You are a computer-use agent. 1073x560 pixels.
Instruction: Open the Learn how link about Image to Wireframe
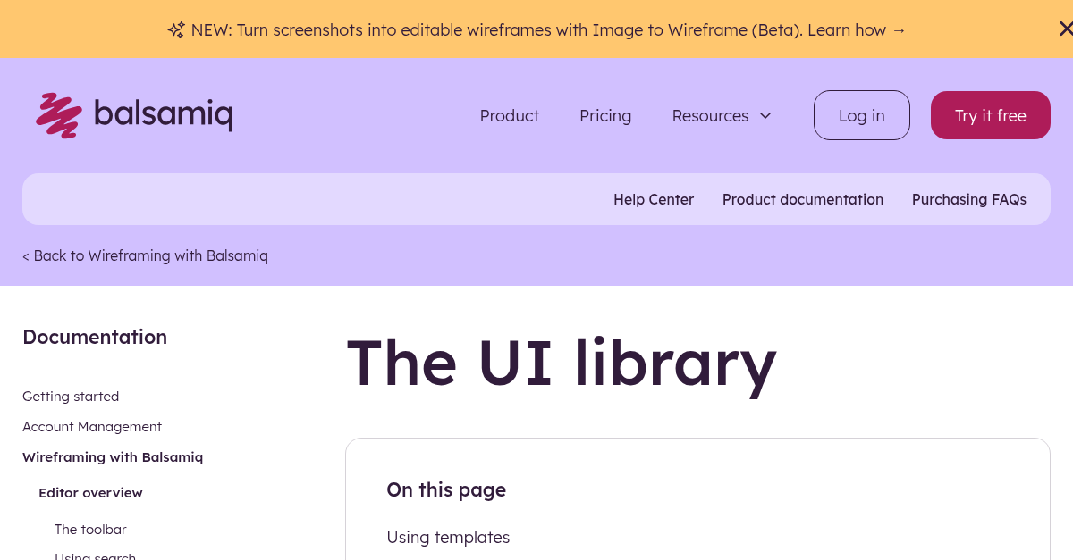coord(857,29)
